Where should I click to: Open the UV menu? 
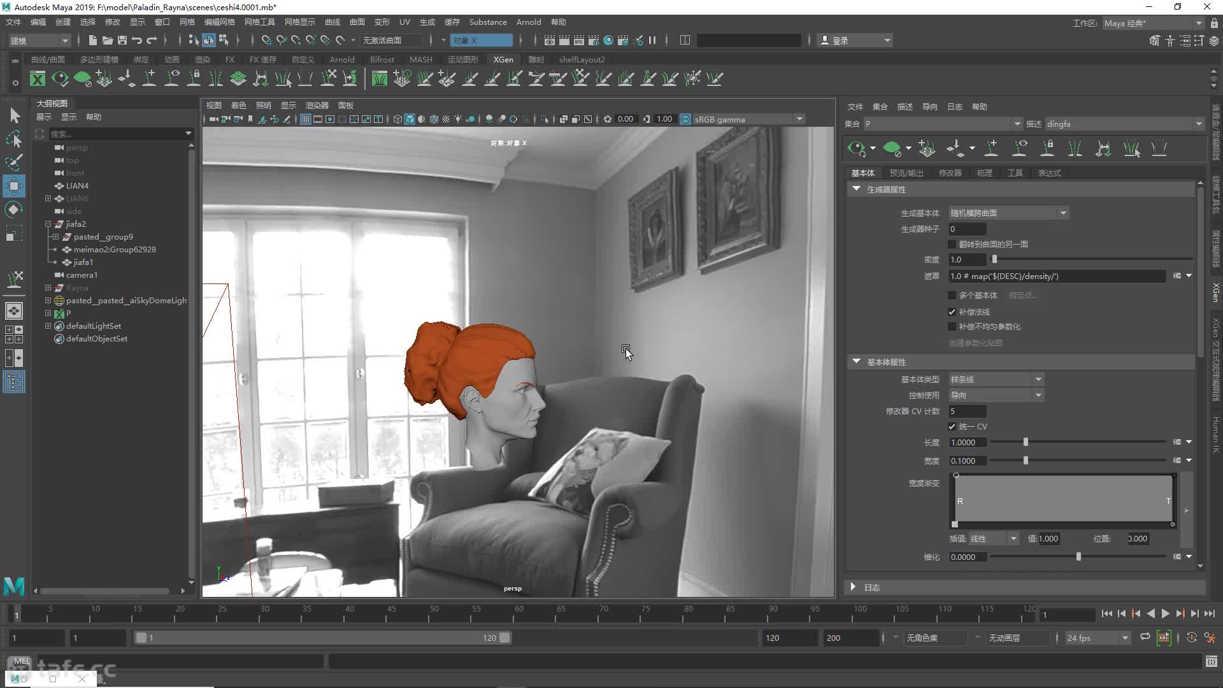404,22
